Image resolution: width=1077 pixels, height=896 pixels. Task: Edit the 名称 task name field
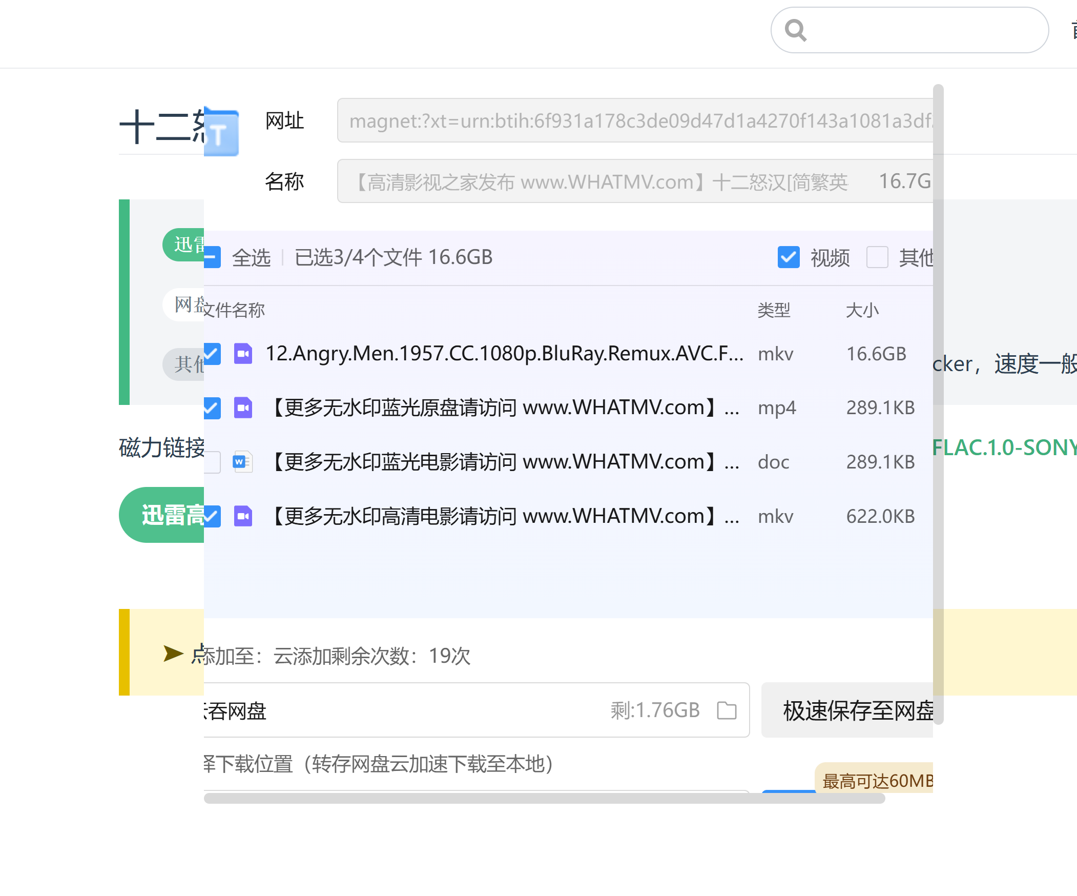[x=634, y=181]
